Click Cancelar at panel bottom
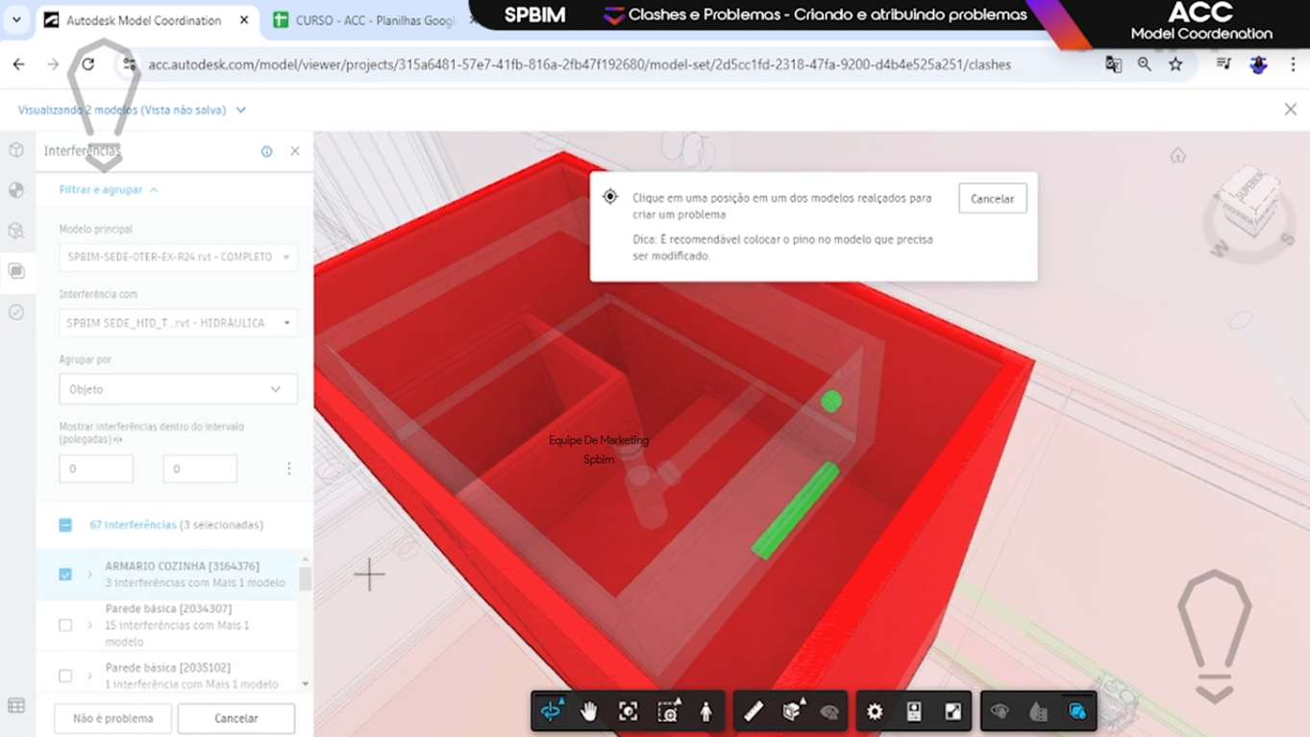Viewport: 1310px width, 737px height. [x=236, y=719]
